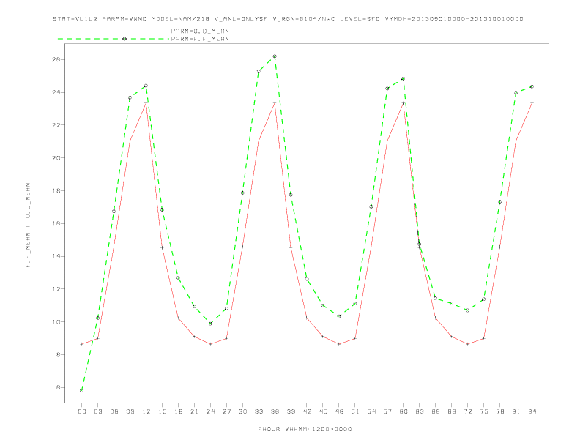The height and width of the screenshot is (448, 580).
Task: Click x-axis tick label 66
Action: [436, 411]
